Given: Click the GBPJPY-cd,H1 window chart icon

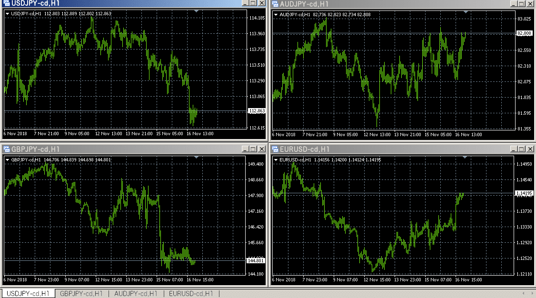Looking at the screenshot, I should [7, 149].
